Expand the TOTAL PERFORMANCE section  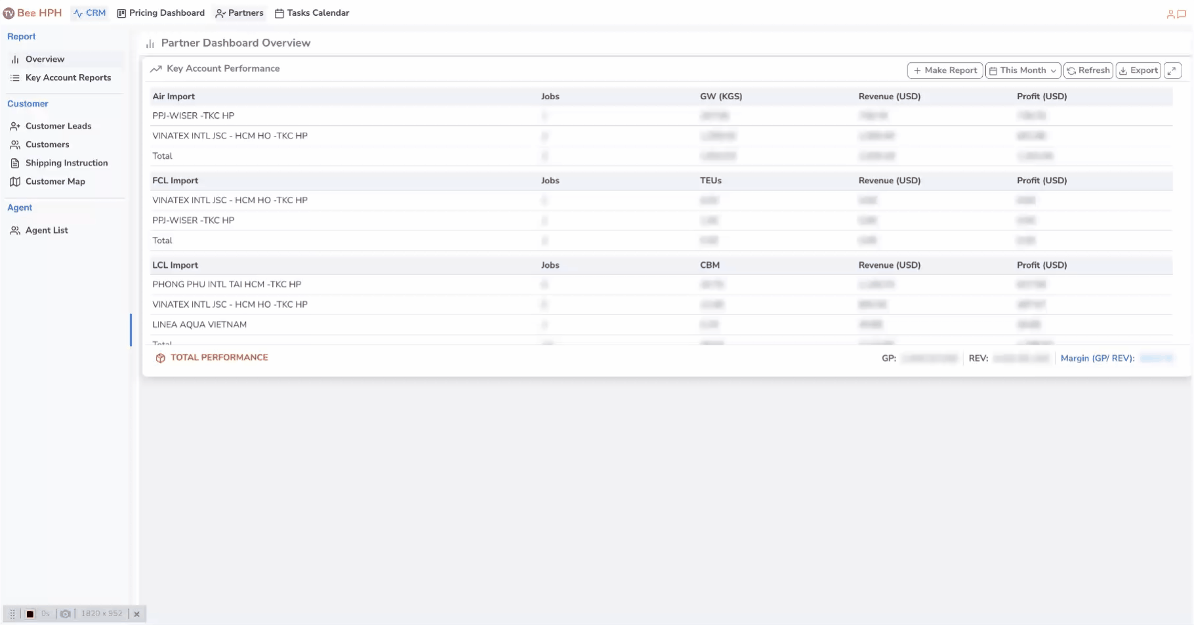pyautogui.click(x=219, y=358)
